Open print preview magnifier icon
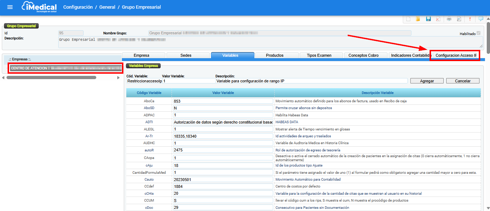The width and height of the screenshot is (490, 211). click(459, 19)
